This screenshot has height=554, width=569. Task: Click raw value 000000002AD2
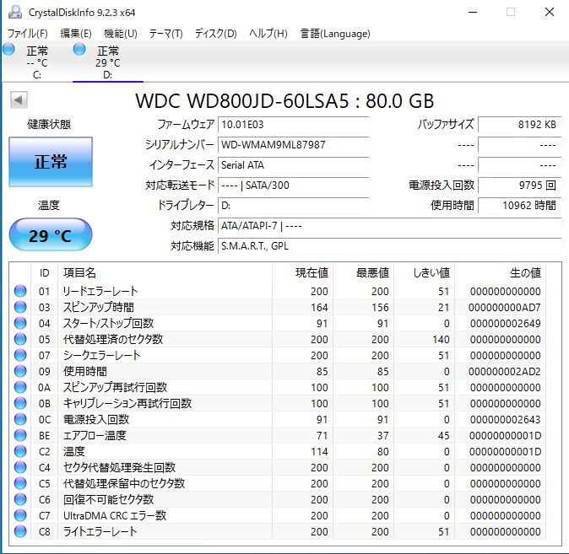coord(504,372)
